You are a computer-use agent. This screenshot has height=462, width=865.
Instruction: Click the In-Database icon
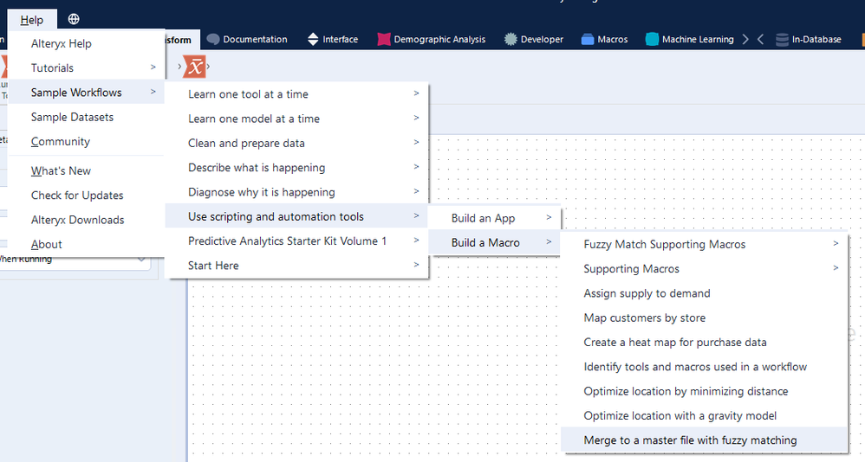782,39
